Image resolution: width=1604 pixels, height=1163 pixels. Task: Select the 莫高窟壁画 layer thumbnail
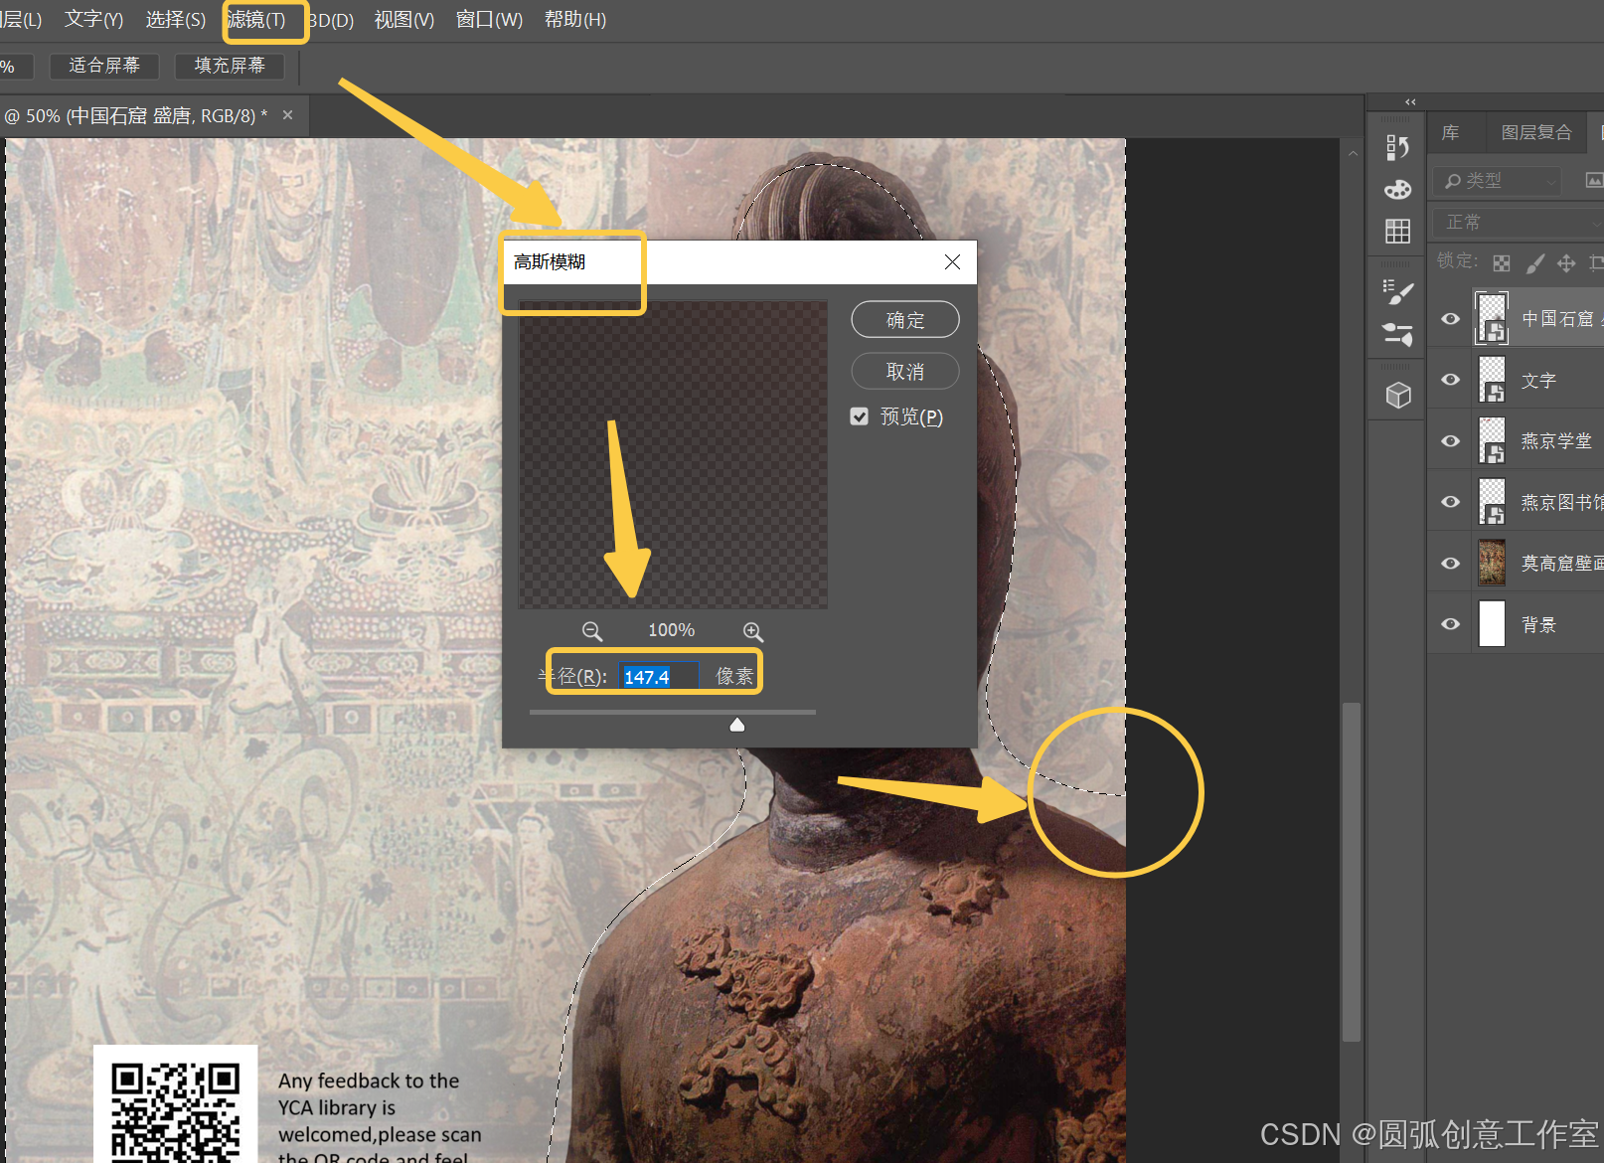1492,563
